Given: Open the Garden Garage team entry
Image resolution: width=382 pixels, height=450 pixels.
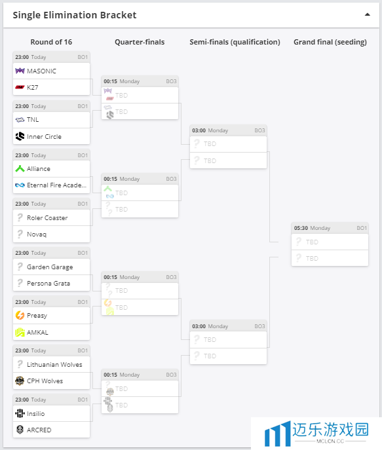Looking at the screenshot, I should click(x=51, y=267).
